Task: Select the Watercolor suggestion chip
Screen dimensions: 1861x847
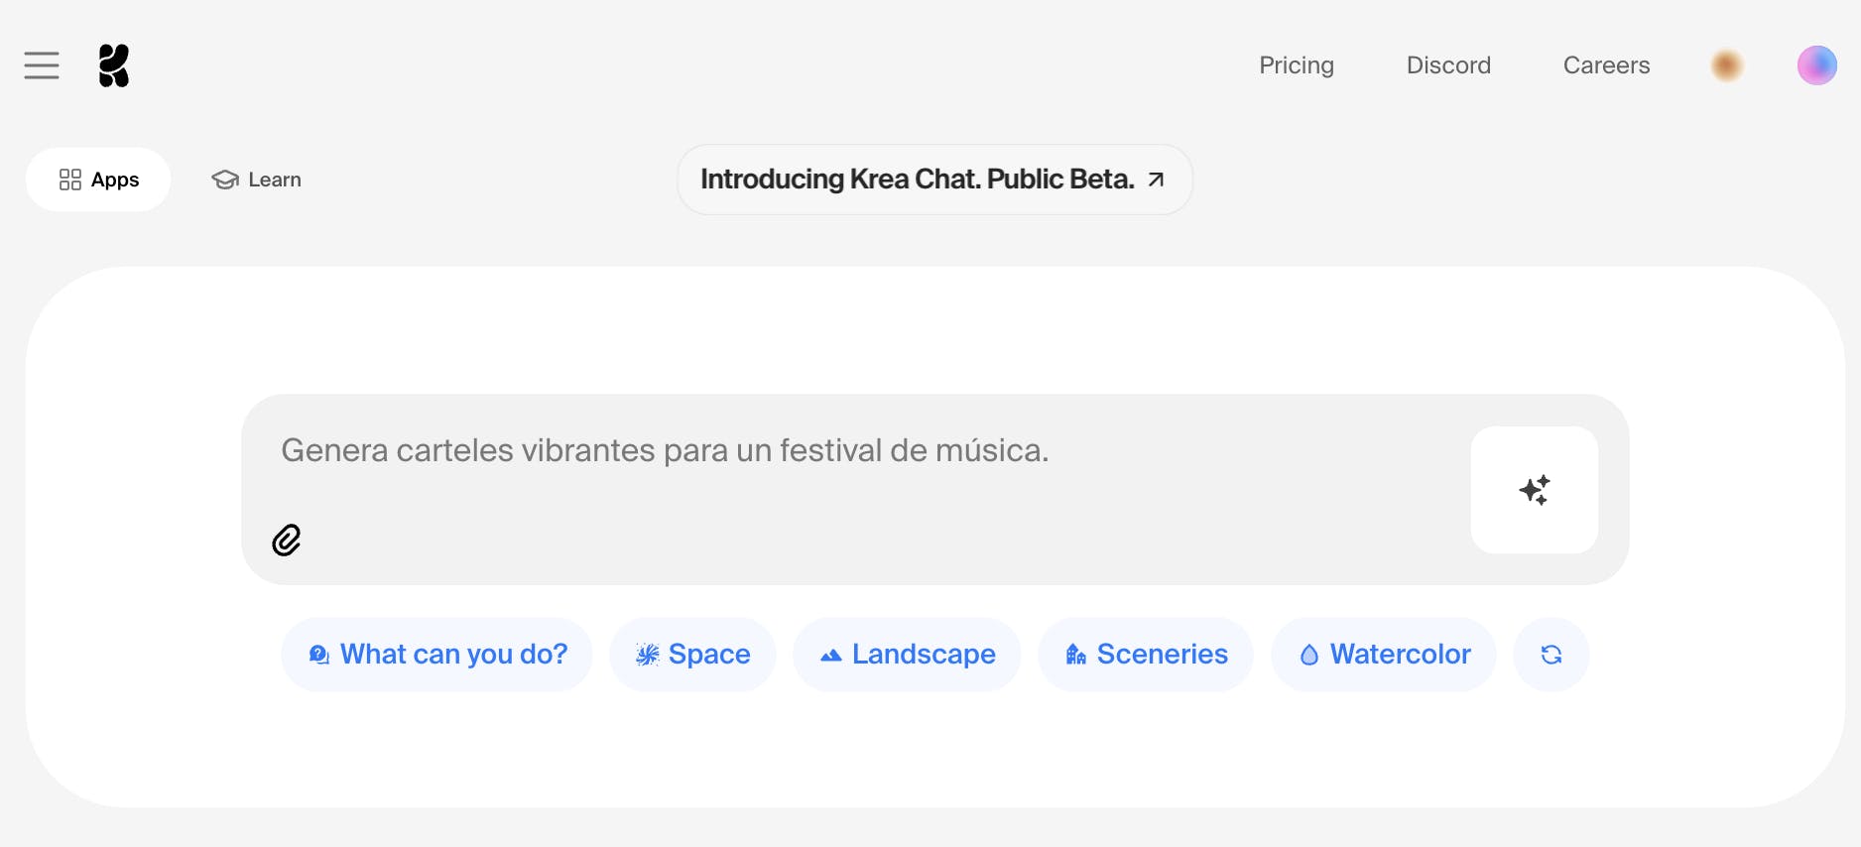Action: (x=1383, y=655)
